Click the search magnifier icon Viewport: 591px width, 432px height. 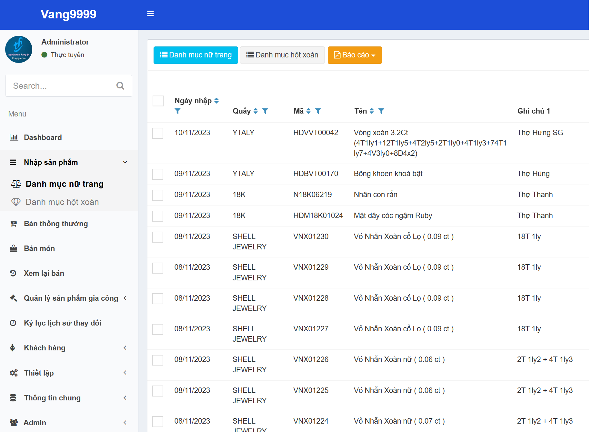(x=120, y=86)
